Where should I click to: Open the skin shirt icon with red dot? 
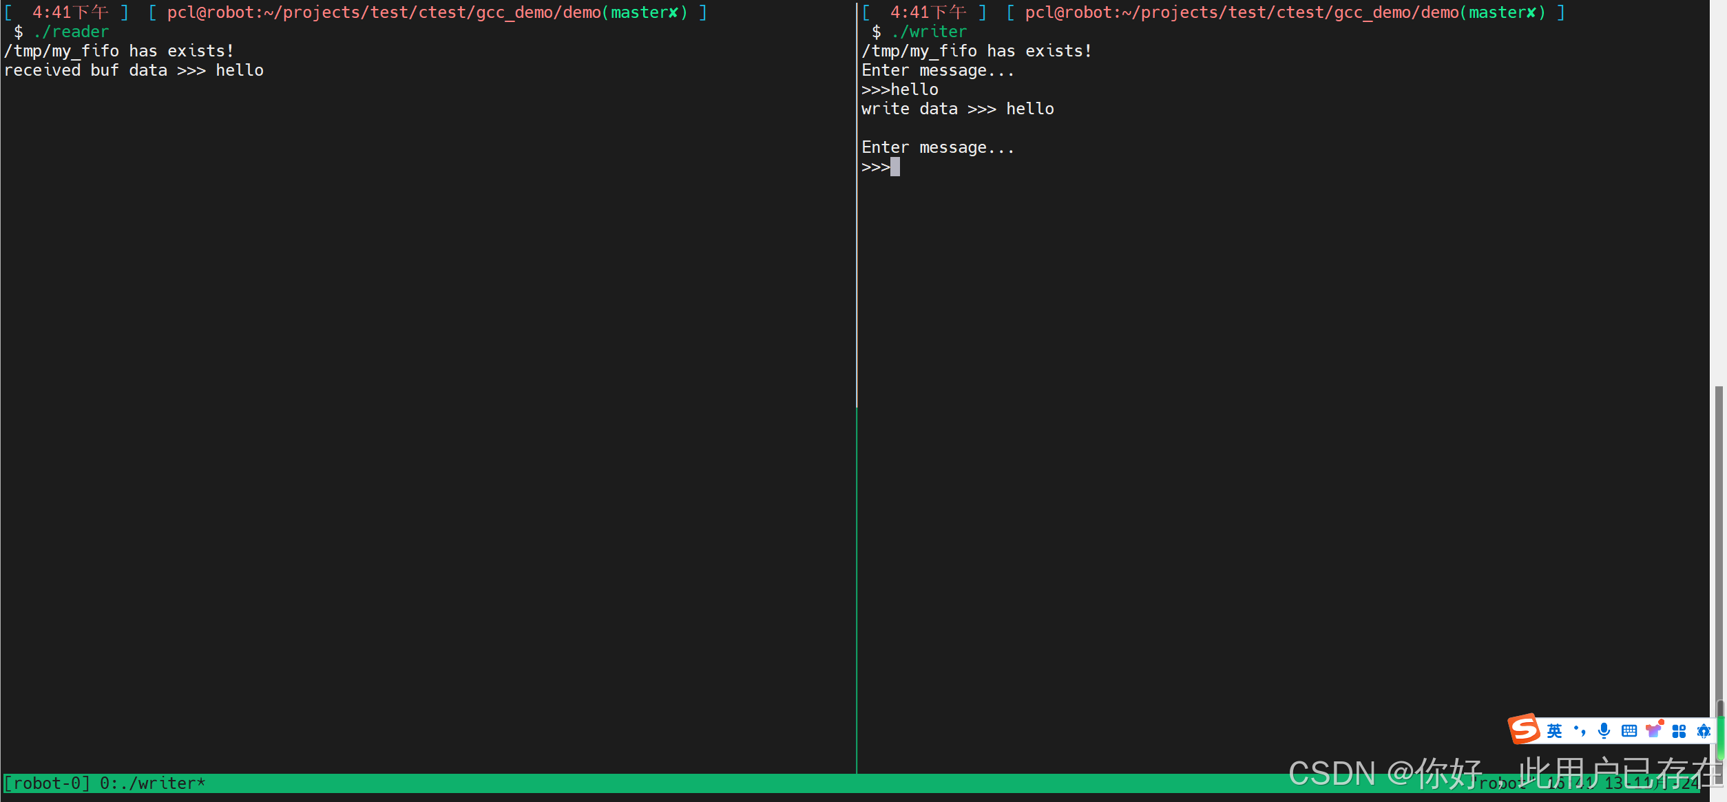[x=1654, y=730]
